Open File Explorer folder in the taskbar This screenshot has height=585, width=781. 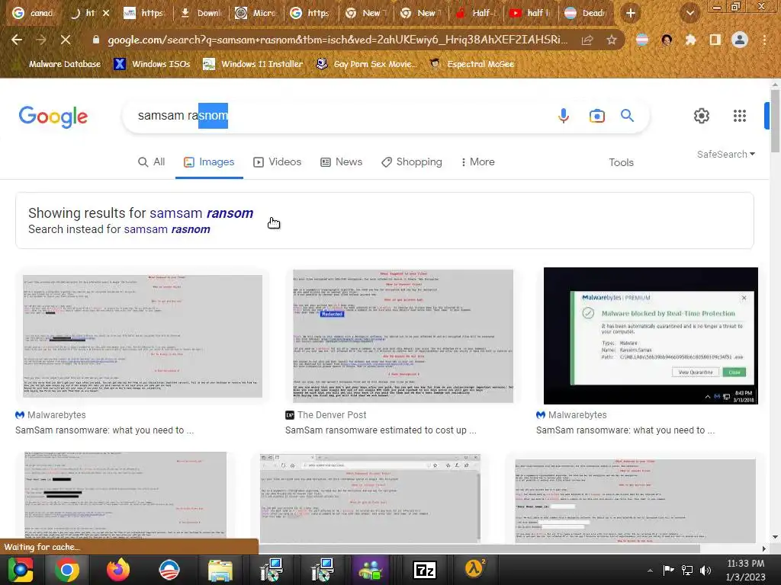[220, 570]
